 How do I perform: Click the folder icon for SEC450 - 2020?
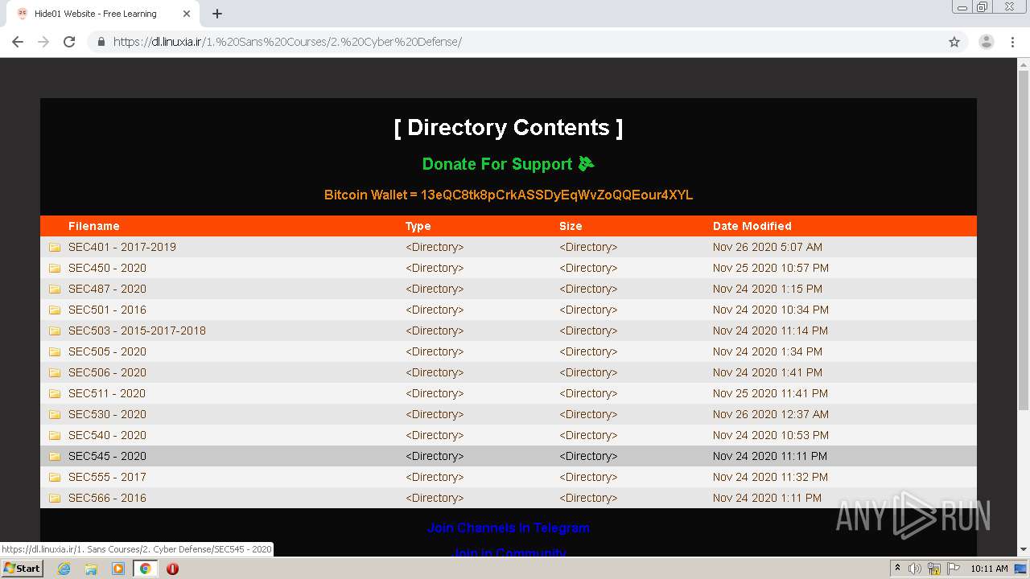55,269
